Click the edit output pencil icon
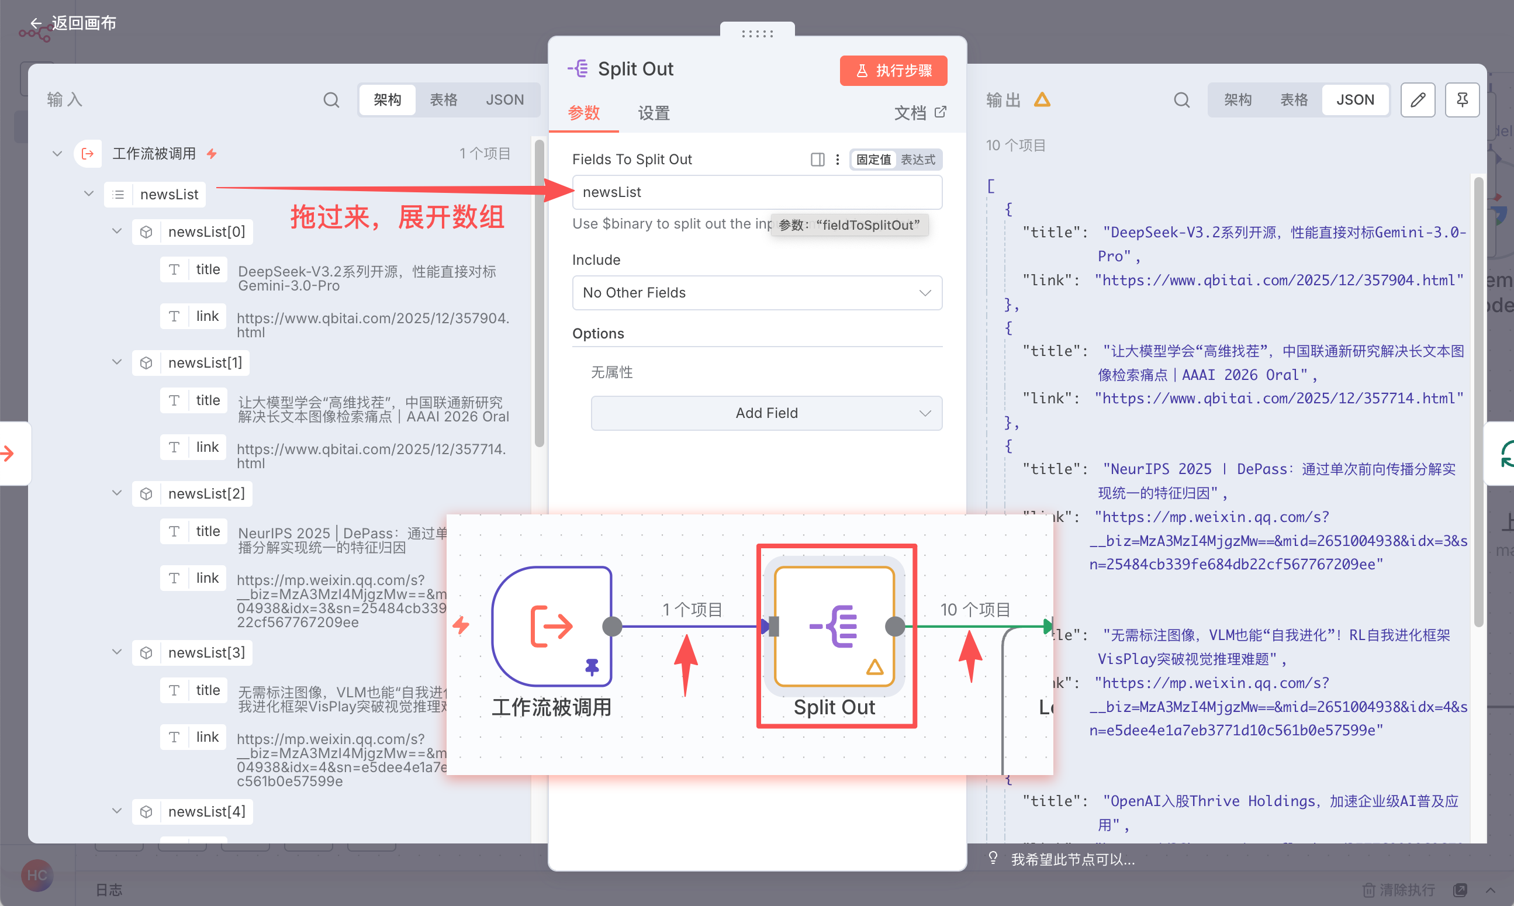This screenshot has width=1514, height=906. [x=1418, y=99]
